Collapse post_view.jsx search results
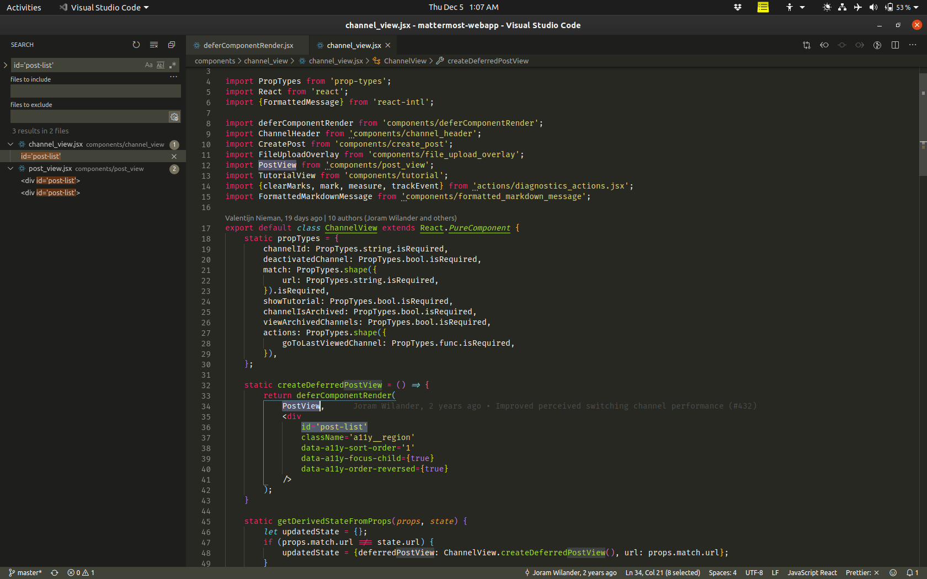Screen dimensions: 927x579 [10, 168]
